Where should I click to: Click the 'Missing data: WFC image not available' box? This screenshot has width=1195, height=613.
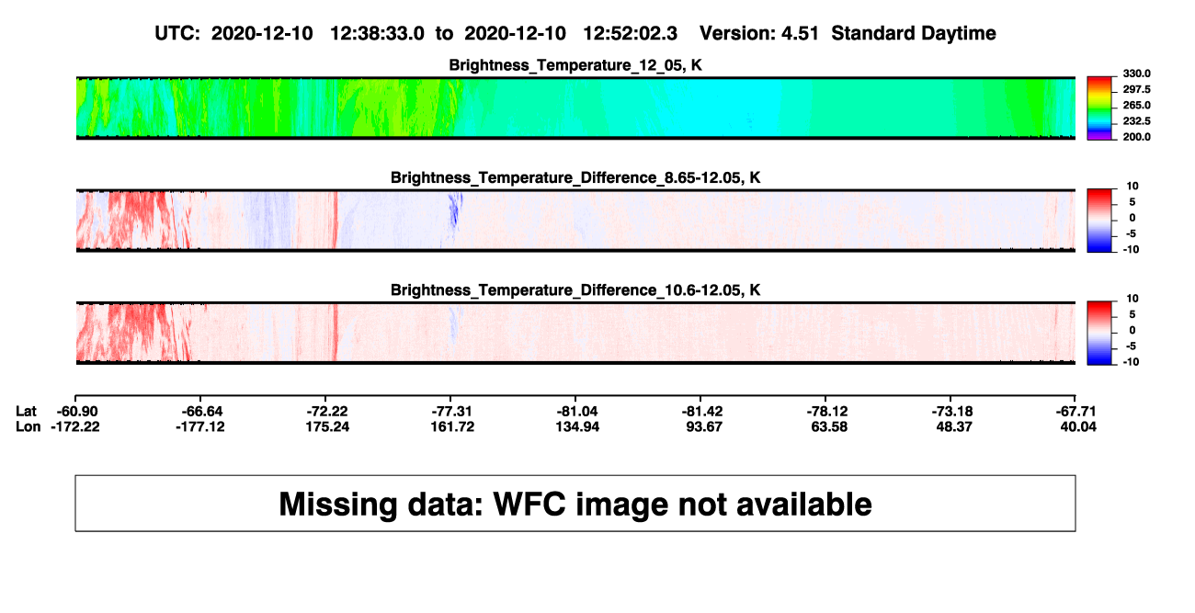click(575, 503)
